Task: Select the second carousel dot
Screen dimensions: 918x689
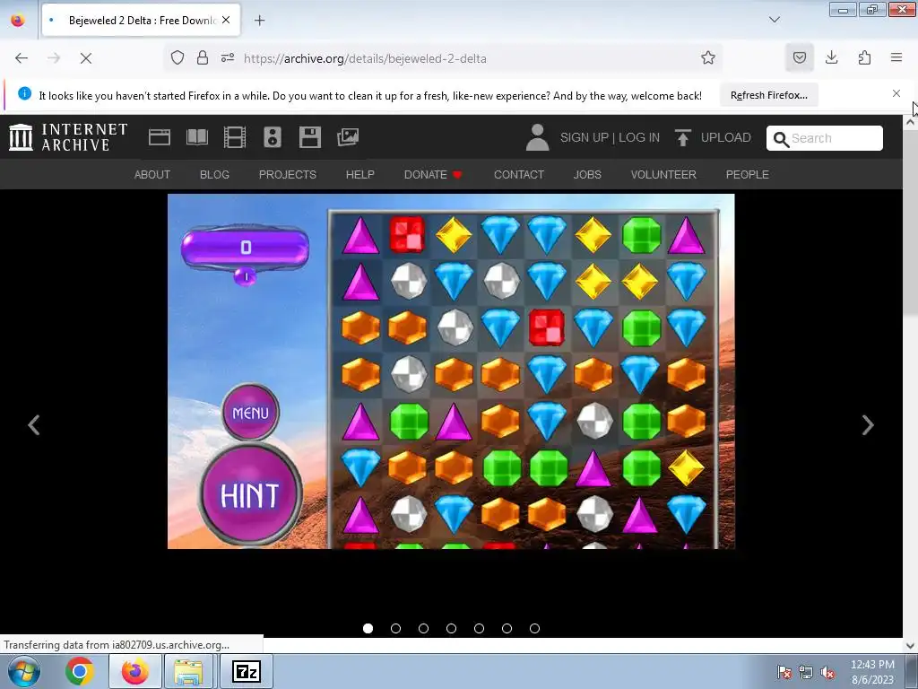Action: coord(395,628)
